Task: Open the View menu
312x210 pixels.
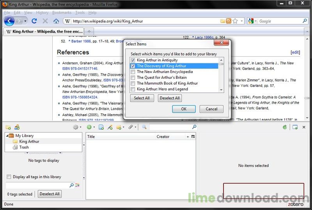Action: coord(28,12)
